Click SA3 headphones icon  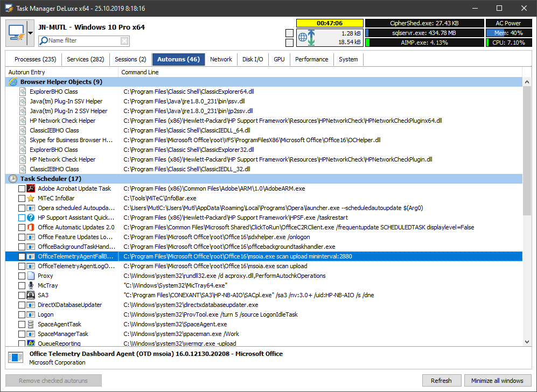[31, 295]
